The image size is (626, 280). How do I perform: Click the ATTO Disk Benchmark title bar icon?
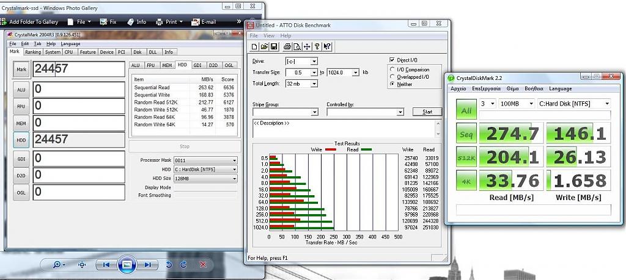[x=250, y=25]
